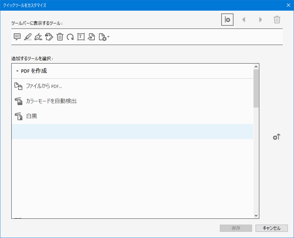Select the create page plus icon
The width and height of the screenshot is (294, 238).
pos(104,37)
